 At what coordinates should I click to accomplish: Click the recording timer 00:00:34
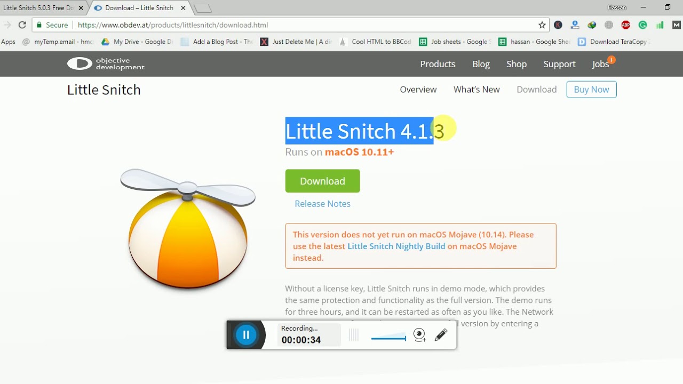click(301, 340)
